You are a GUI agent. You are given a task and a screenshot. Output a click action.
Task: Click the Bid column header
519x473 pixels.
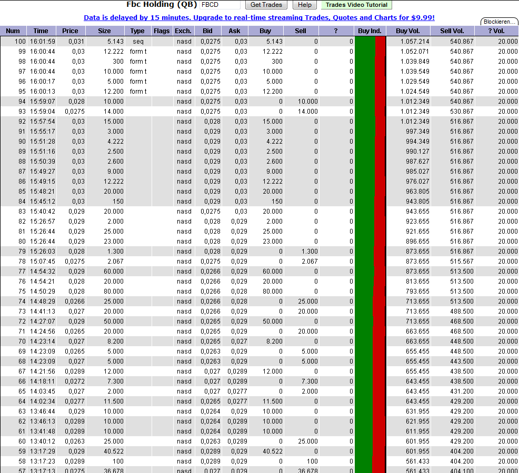[x=207, y=31]
